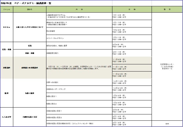Click the 内容 column header

[x=79, y=9]
